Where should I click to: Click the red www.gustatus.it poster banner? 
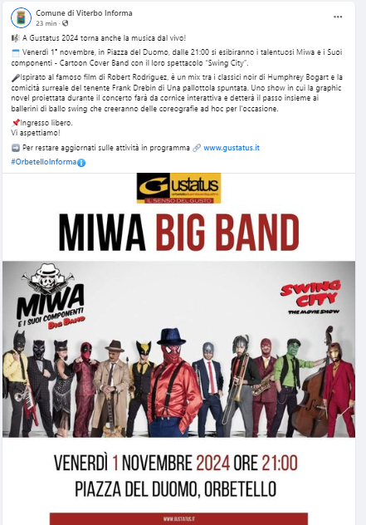tap(178, 518)
